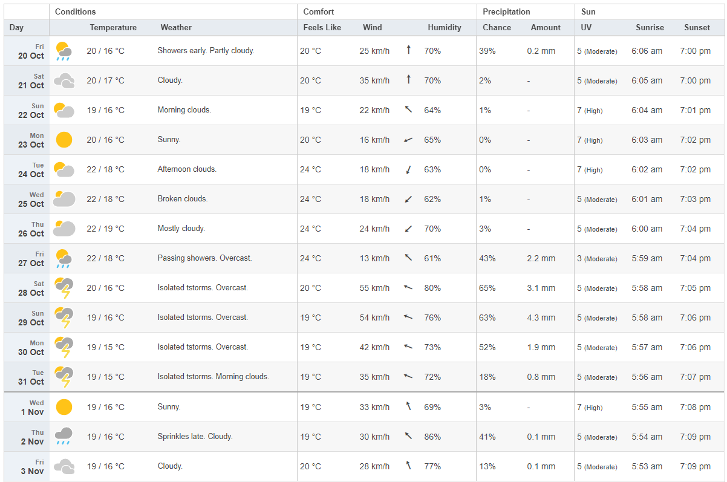Click the wind direction arrow for Sat 28 Oct
This screenshot has width=727, height=482.
tap(408, 288)
